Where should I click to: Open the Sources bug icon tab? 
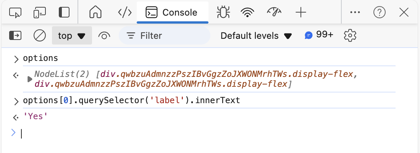(x=223, y=12)
